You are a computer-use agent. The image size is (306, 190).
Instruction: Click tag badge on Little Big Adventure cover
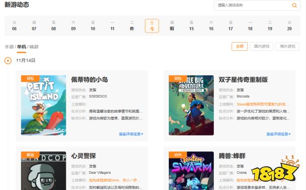(178, 78)
